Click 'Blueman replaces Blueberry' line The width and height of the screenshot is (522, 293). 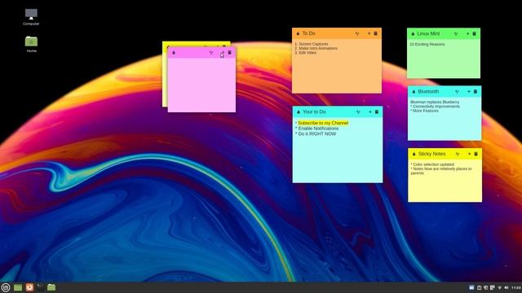(435, 102)
